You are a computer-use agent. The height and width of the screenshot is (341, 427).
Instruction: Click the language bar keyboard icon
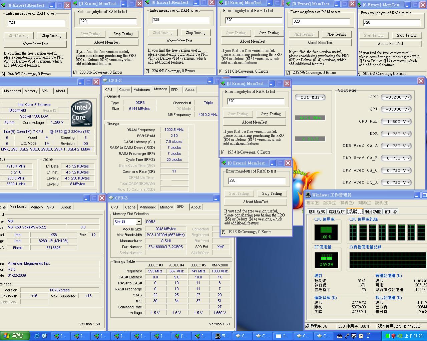(x=340, y=336)
